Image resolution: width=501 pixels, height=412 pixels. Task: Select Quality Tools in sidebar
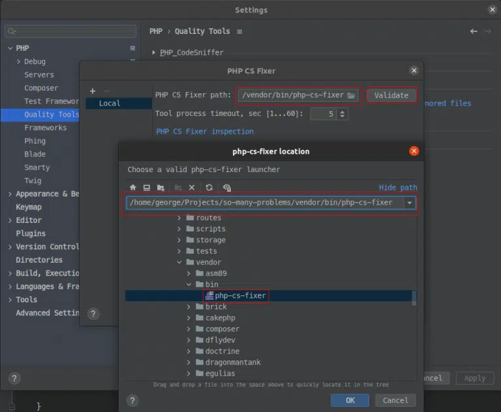tap(40, 115)
